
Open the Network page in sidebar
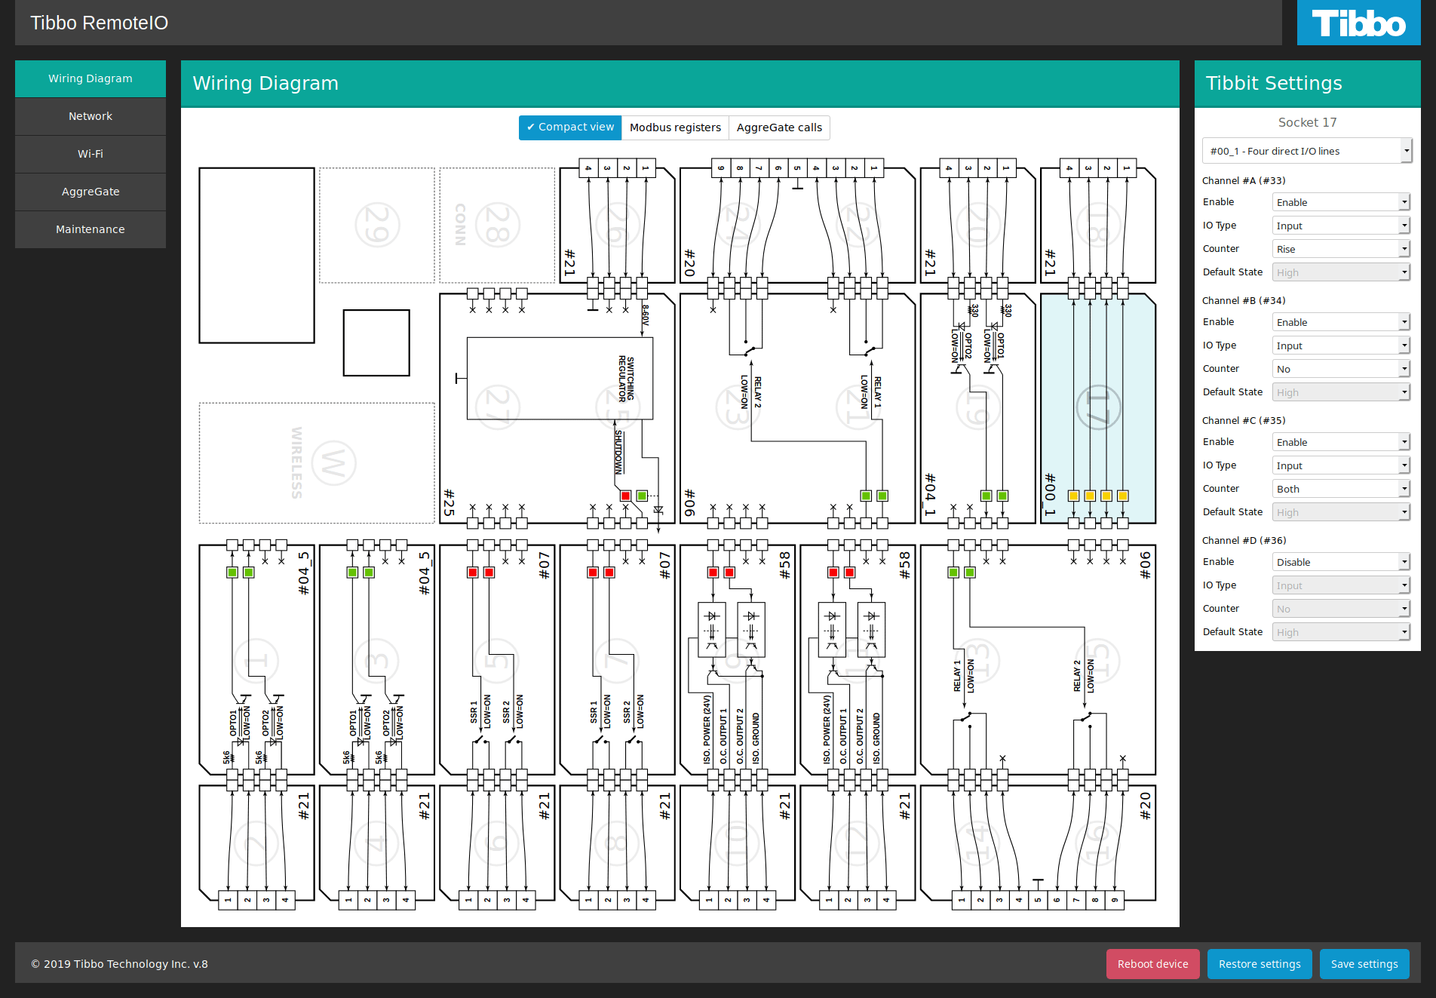click(91, 116)
